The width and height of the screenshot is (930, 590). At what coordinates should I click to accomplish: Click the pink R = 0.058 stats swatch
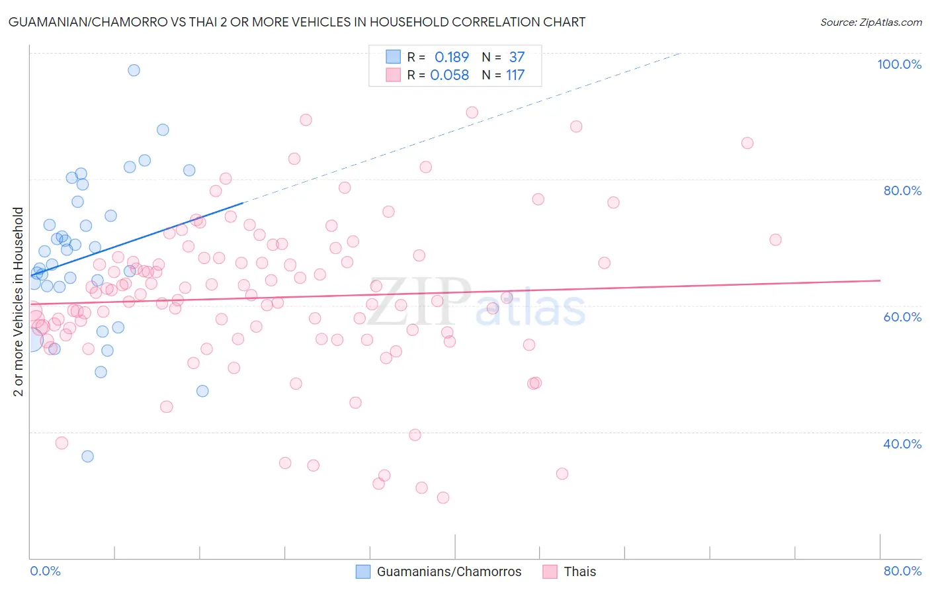pyautogui.click(x=394, y=75)
